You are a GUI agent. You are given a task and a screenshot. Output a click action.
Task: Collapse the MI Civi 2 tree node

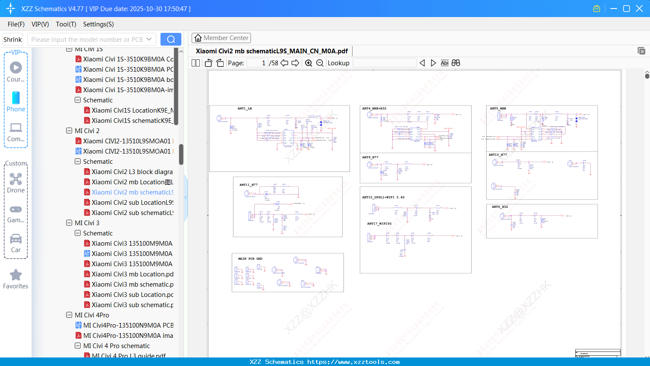pyautogui.click(x=69, y=131)
